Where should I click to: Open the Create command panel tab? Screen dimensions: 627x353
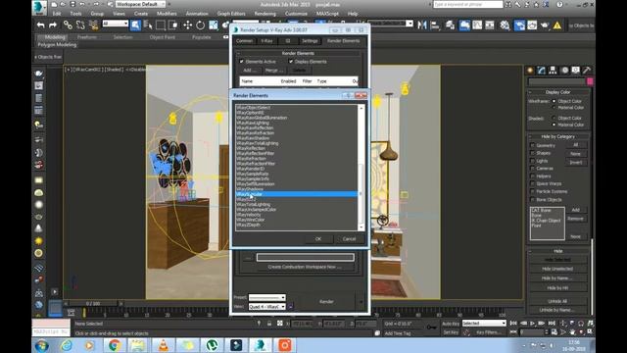pyautogui.click(x=530, y=70)
